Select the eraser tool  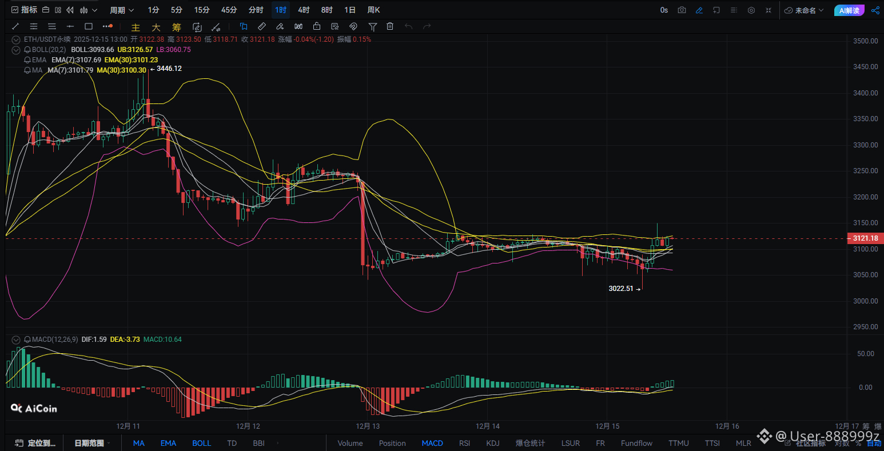point(280,26)
